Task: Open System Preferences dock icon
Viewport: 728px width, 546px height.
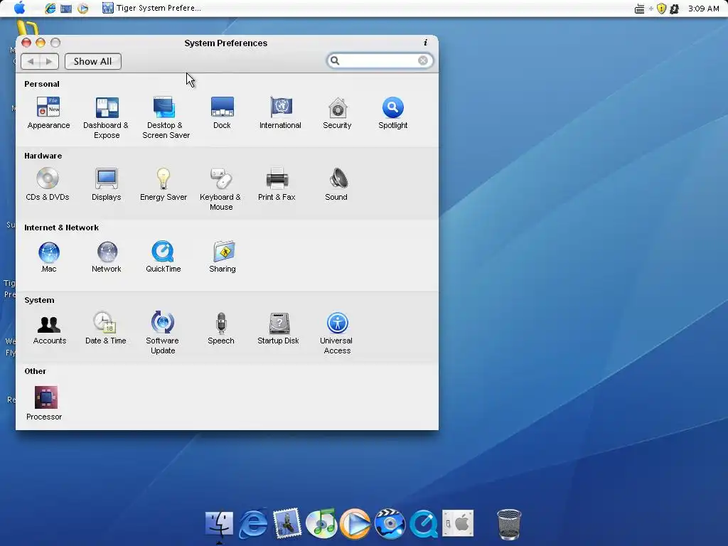Action: click(458, 523)
